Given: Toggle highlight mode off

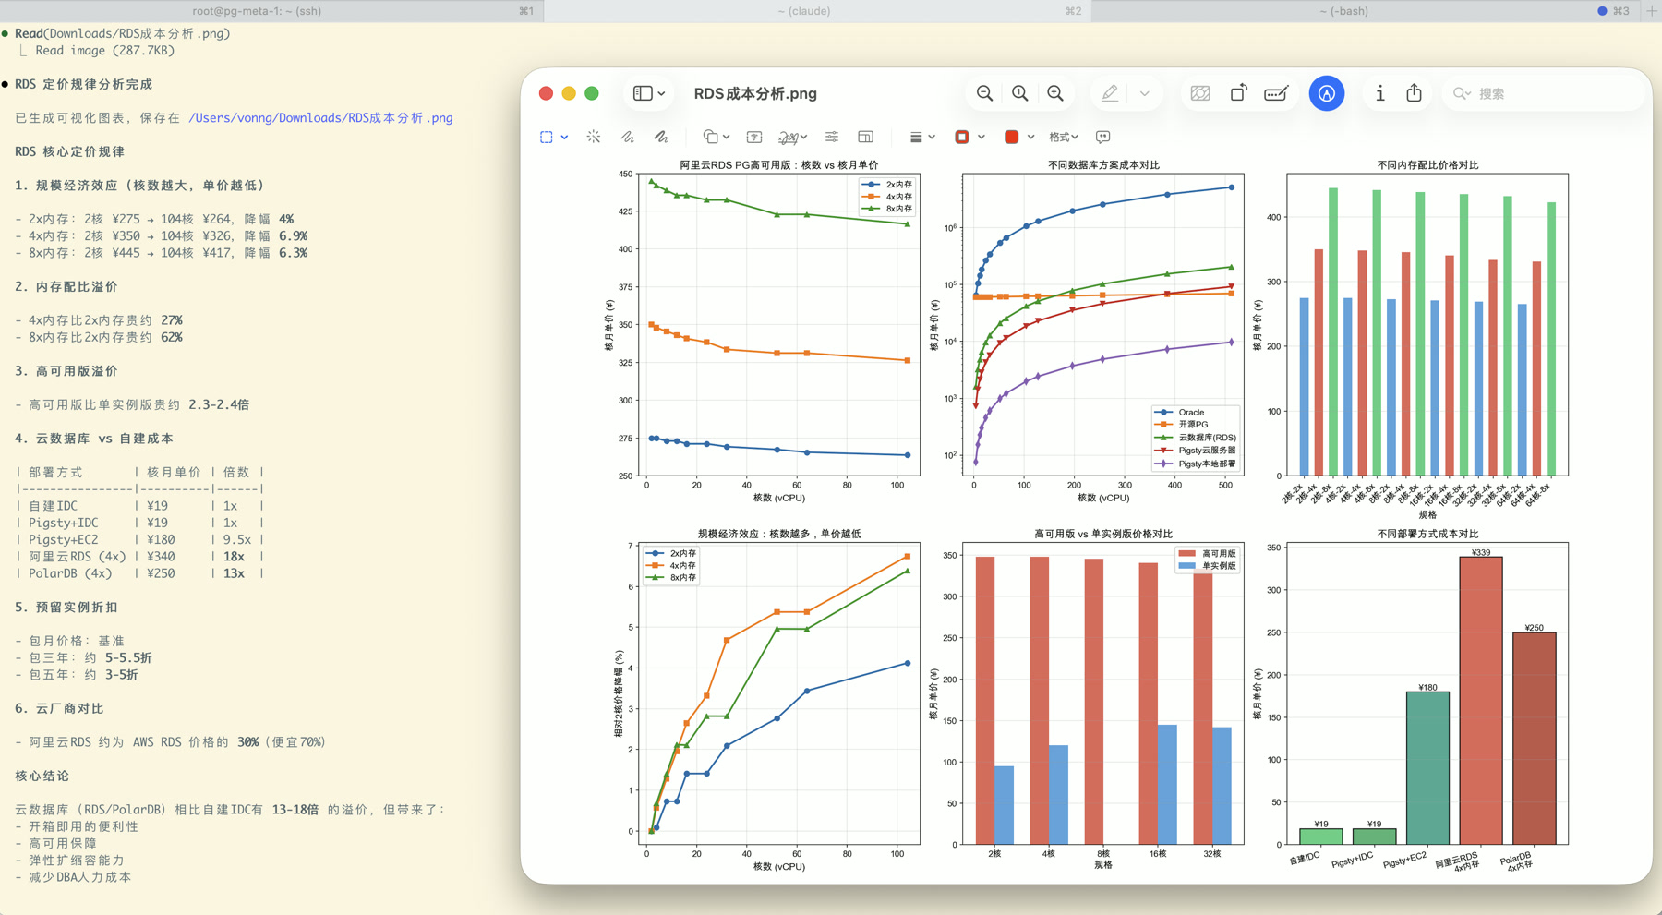Looking at the screenshot, I should [1110, 92].
